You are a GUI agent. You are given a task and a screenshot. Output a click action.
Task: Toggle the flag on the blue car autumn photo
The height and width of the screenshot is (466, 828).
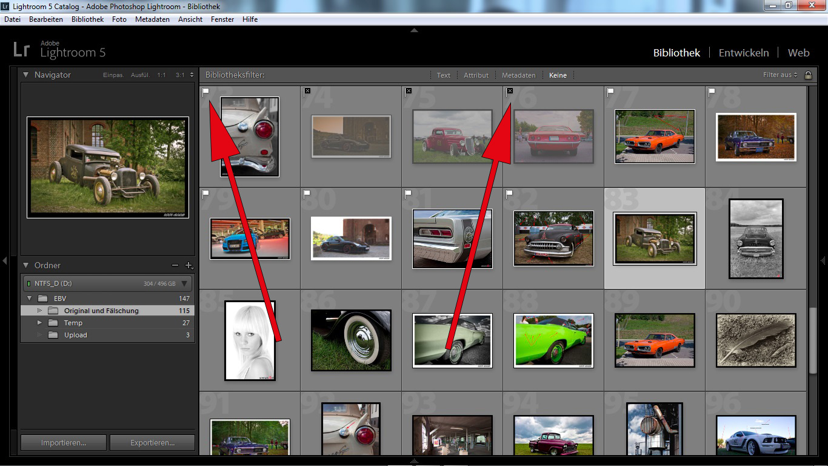coord(712,92)
